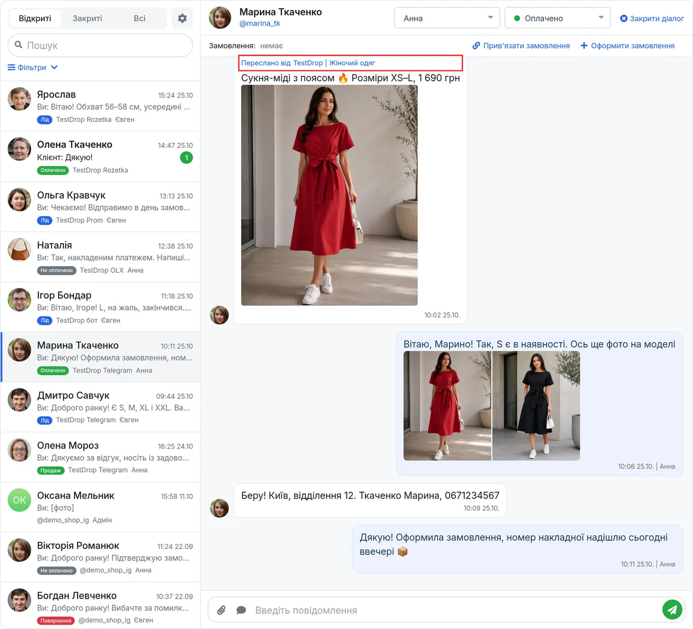Open the Анна assignee dropdown
Viewport: 693px width, 629px height.
[x=447, y=18]
